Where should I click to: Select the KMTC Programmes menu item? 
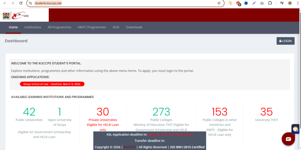92,27
